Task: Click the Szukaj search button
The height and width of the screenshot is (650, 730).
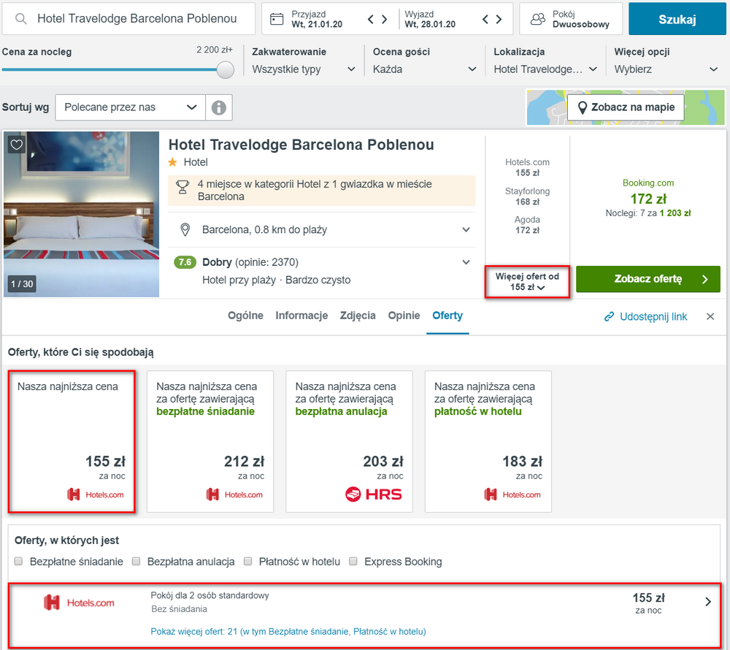Action: click(677, 19)
